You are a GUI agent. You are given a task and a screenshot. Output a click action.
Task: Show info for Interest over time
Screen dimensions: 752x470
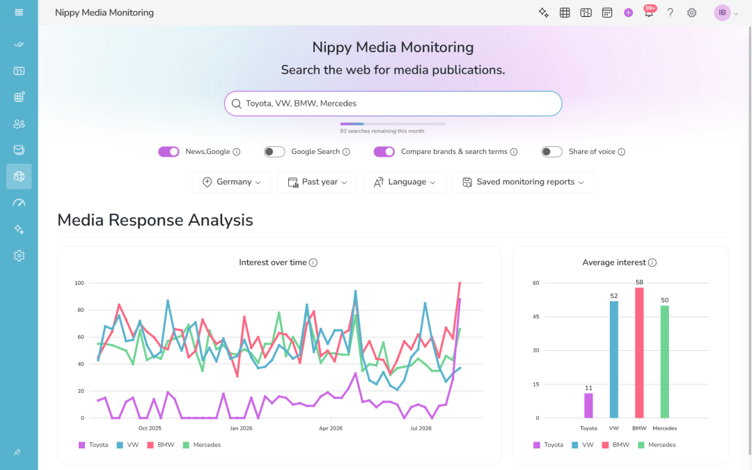pyautogui.click(x=313, y=263)
